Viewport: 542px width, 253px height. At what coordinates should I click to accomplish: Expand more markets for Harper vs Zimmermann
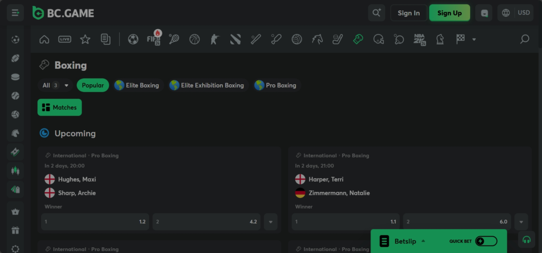(x=521, y=222)
